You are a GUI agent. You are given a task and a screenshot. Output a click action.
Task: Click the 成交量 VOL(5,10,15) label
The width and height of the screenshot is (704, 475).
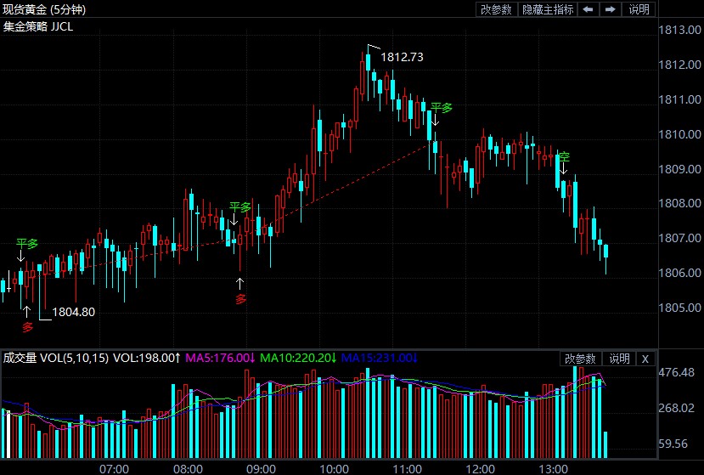click(x=56, y=358)
